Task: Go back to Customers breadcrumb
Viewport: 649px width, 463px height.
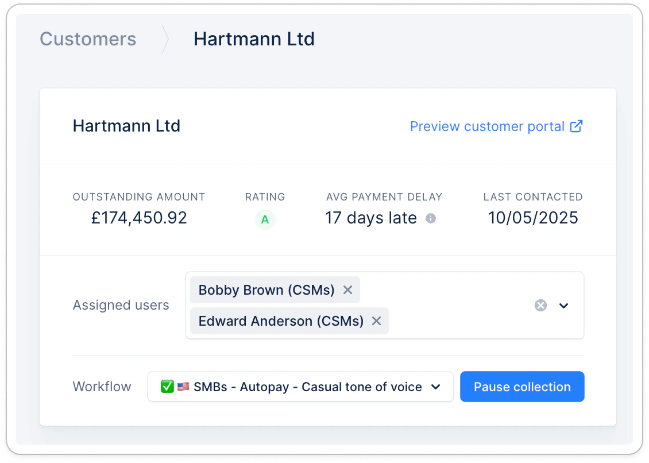Action: (88, 39)
